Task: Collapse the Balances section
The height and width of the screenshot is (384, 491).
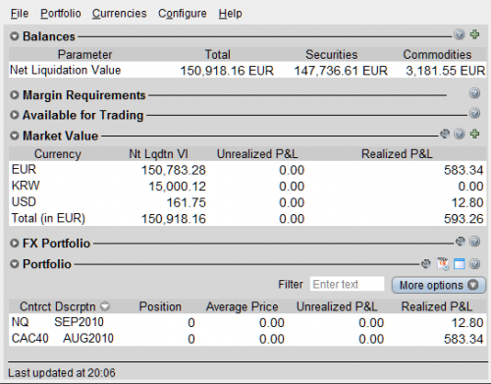Action: coord(15,36)
